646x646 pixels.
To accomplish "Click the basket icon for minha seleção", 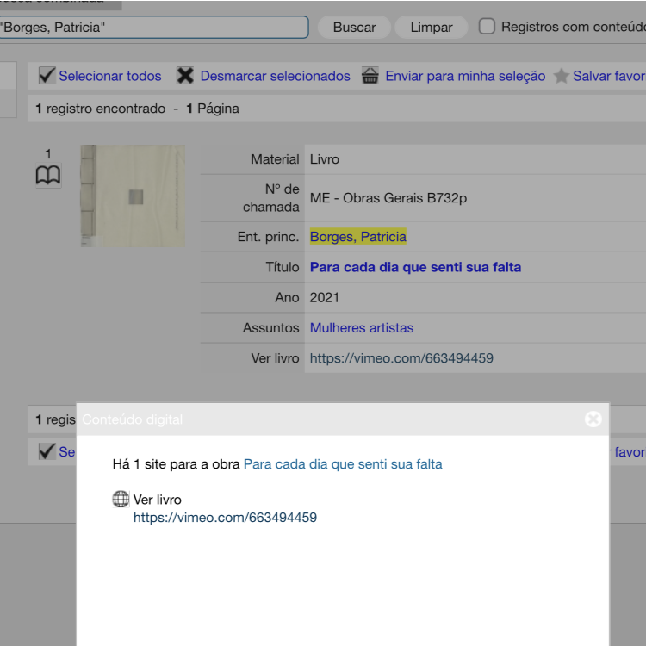I will [x=370, y=76].
